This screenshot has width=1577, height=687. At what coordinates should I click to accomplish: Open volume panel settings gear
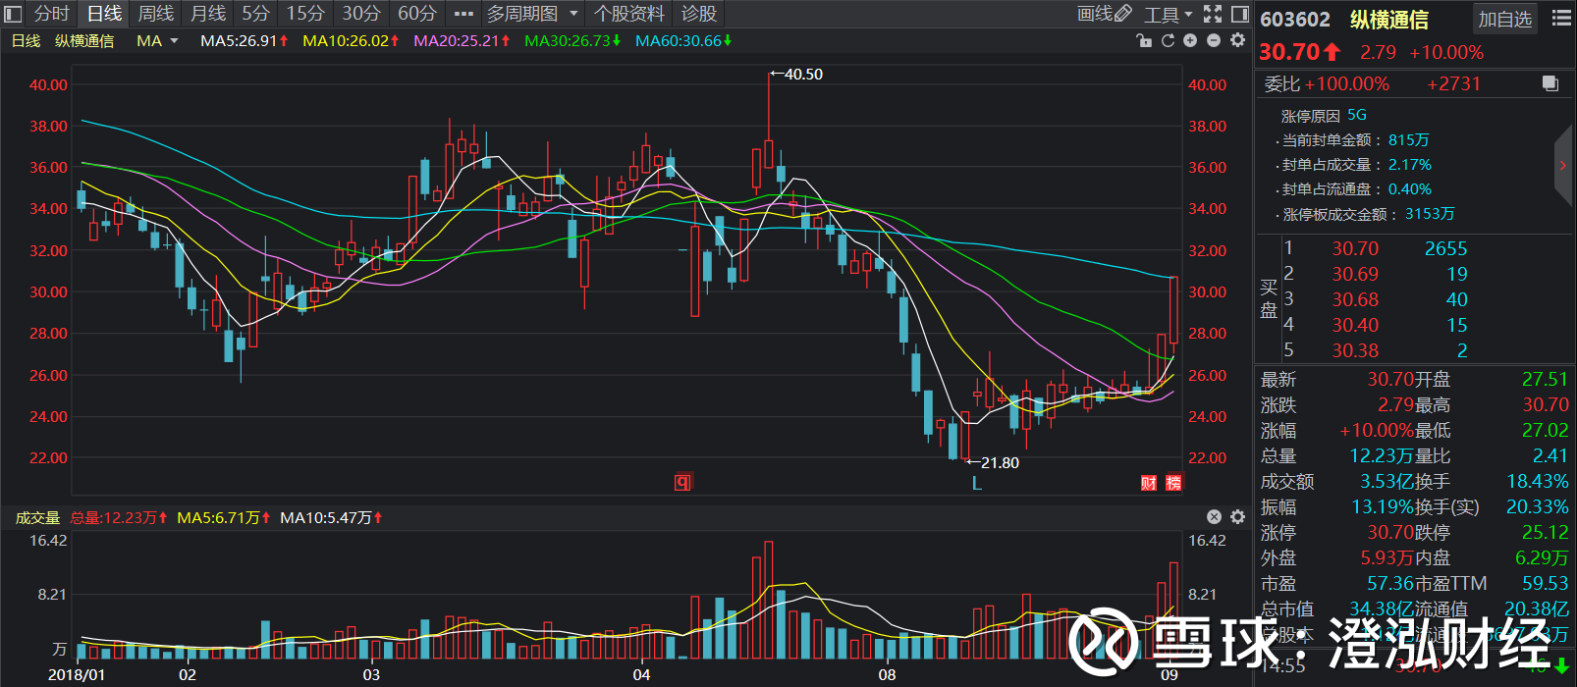(1237, 517)
